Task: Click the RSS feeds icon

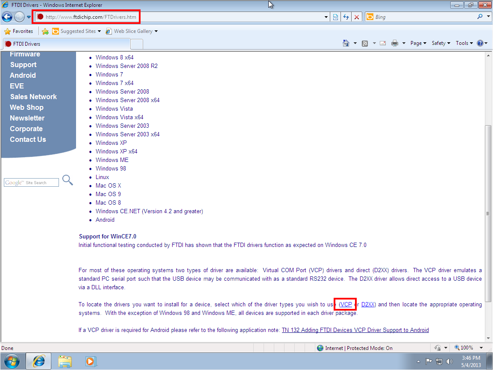Action: pos(365,44)
